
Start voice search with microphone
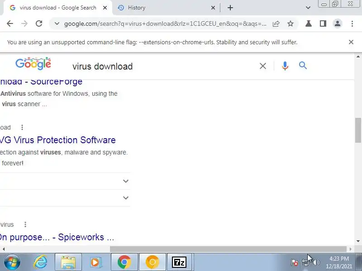[x=285, y=66]
